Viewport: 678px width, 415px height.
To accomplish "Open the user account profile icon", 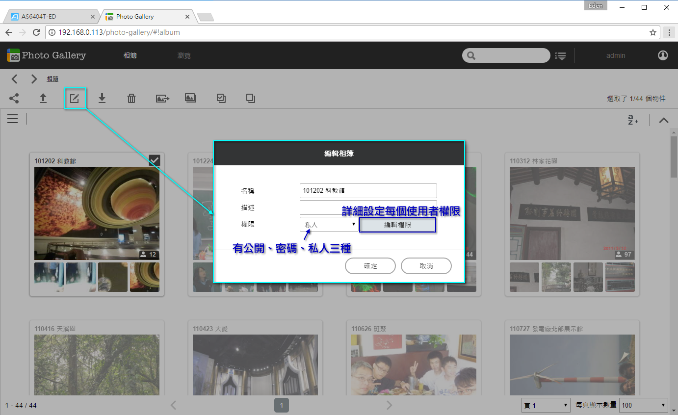I will pyautogui.click(x=663, y=55).
